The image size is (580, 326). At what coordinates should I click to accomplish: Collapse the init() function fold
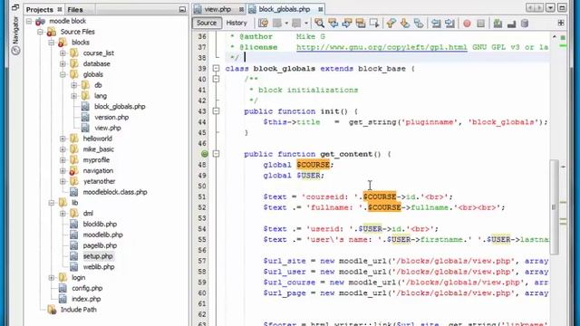[216, 110]
